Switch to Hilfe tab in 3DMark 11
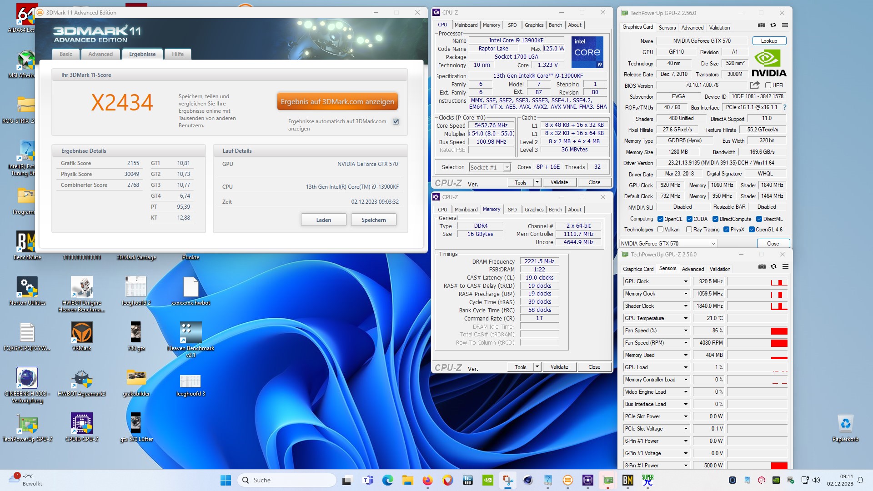 point(178,54)
